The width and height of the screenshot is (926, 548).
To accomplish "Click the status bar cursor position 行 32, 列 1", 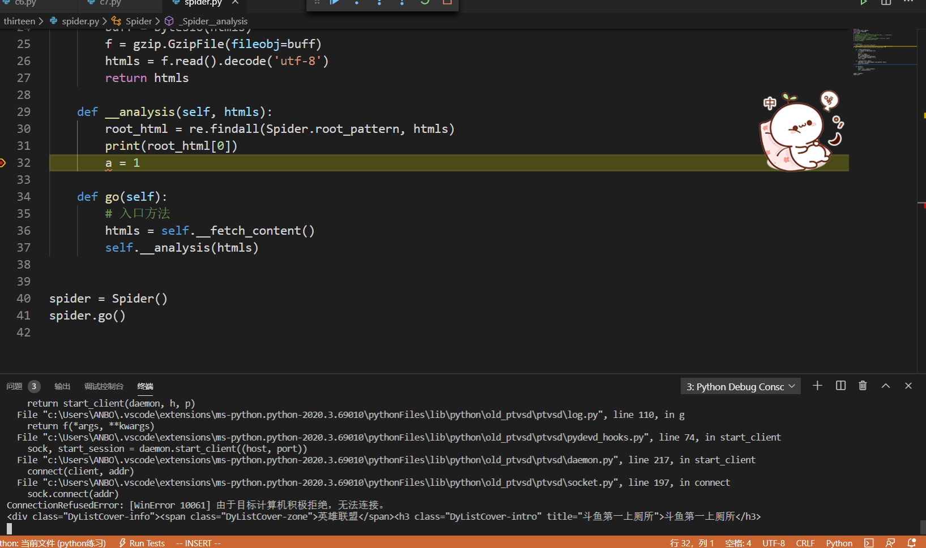I will [x=692, y=543].
